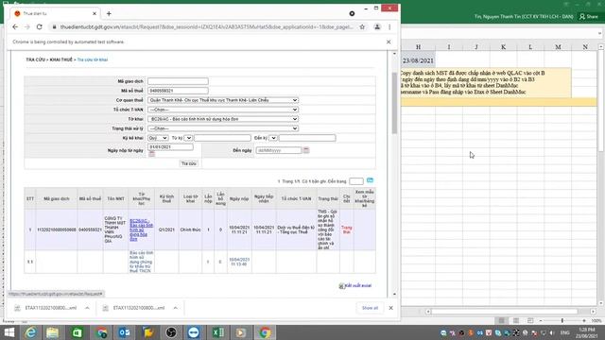
Task: Click Excel zoom out minus button
Action: 541,321
